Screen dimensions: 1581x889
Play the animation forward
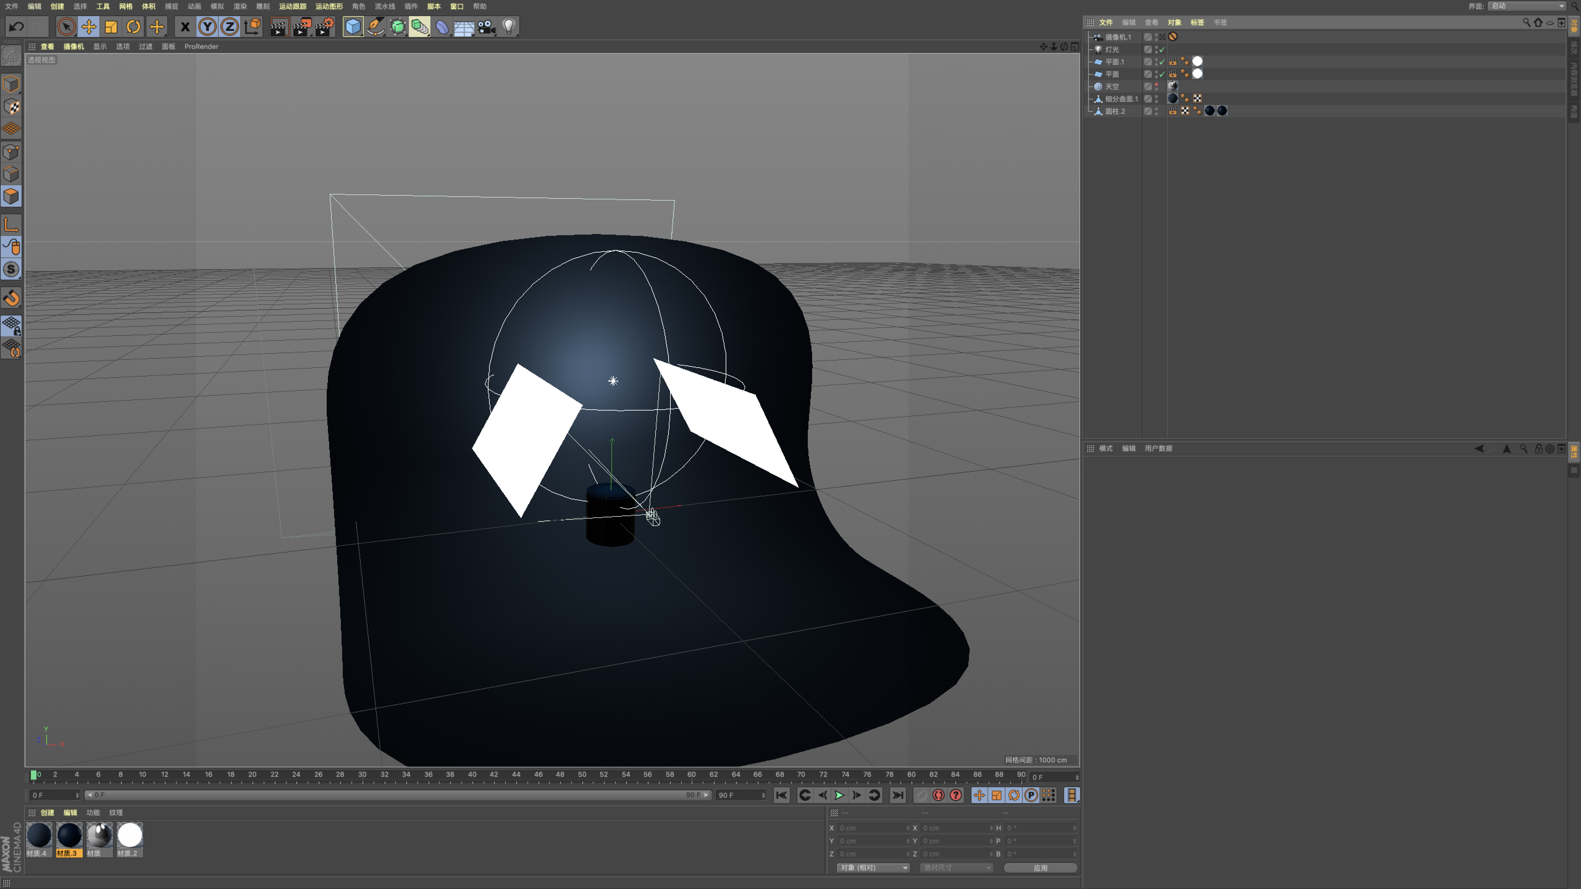839,795
